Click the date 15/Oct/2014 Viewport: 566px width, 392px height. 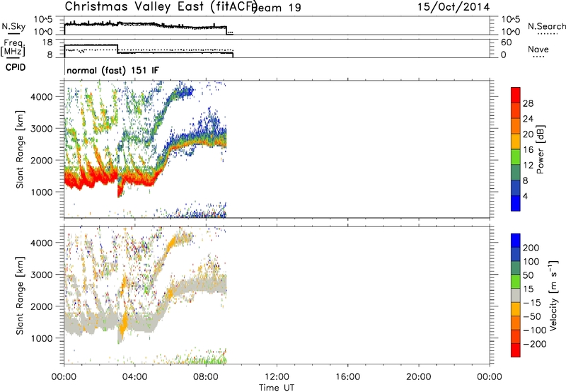pyautogui.click(x=454, y=7)
